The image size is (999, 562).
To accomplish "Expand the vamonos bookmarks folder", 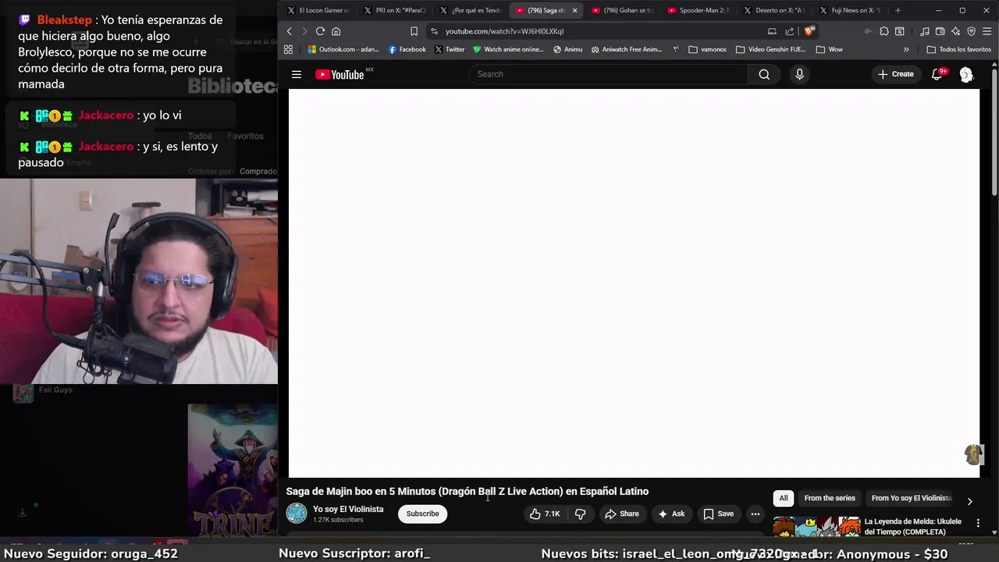I will click(708, 49).
